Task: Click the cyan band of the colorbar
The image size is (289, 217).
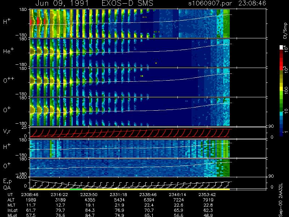Action: [281, 114]
